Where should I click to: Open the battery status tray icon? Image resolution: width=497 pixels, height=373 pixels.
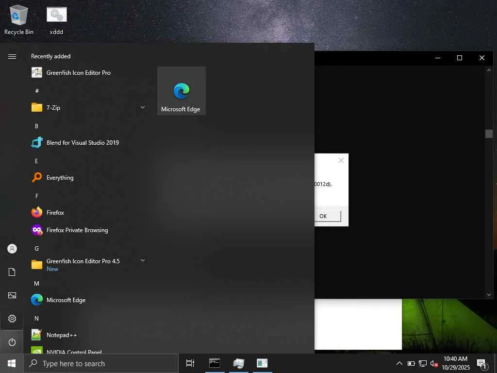coord(411,363)
